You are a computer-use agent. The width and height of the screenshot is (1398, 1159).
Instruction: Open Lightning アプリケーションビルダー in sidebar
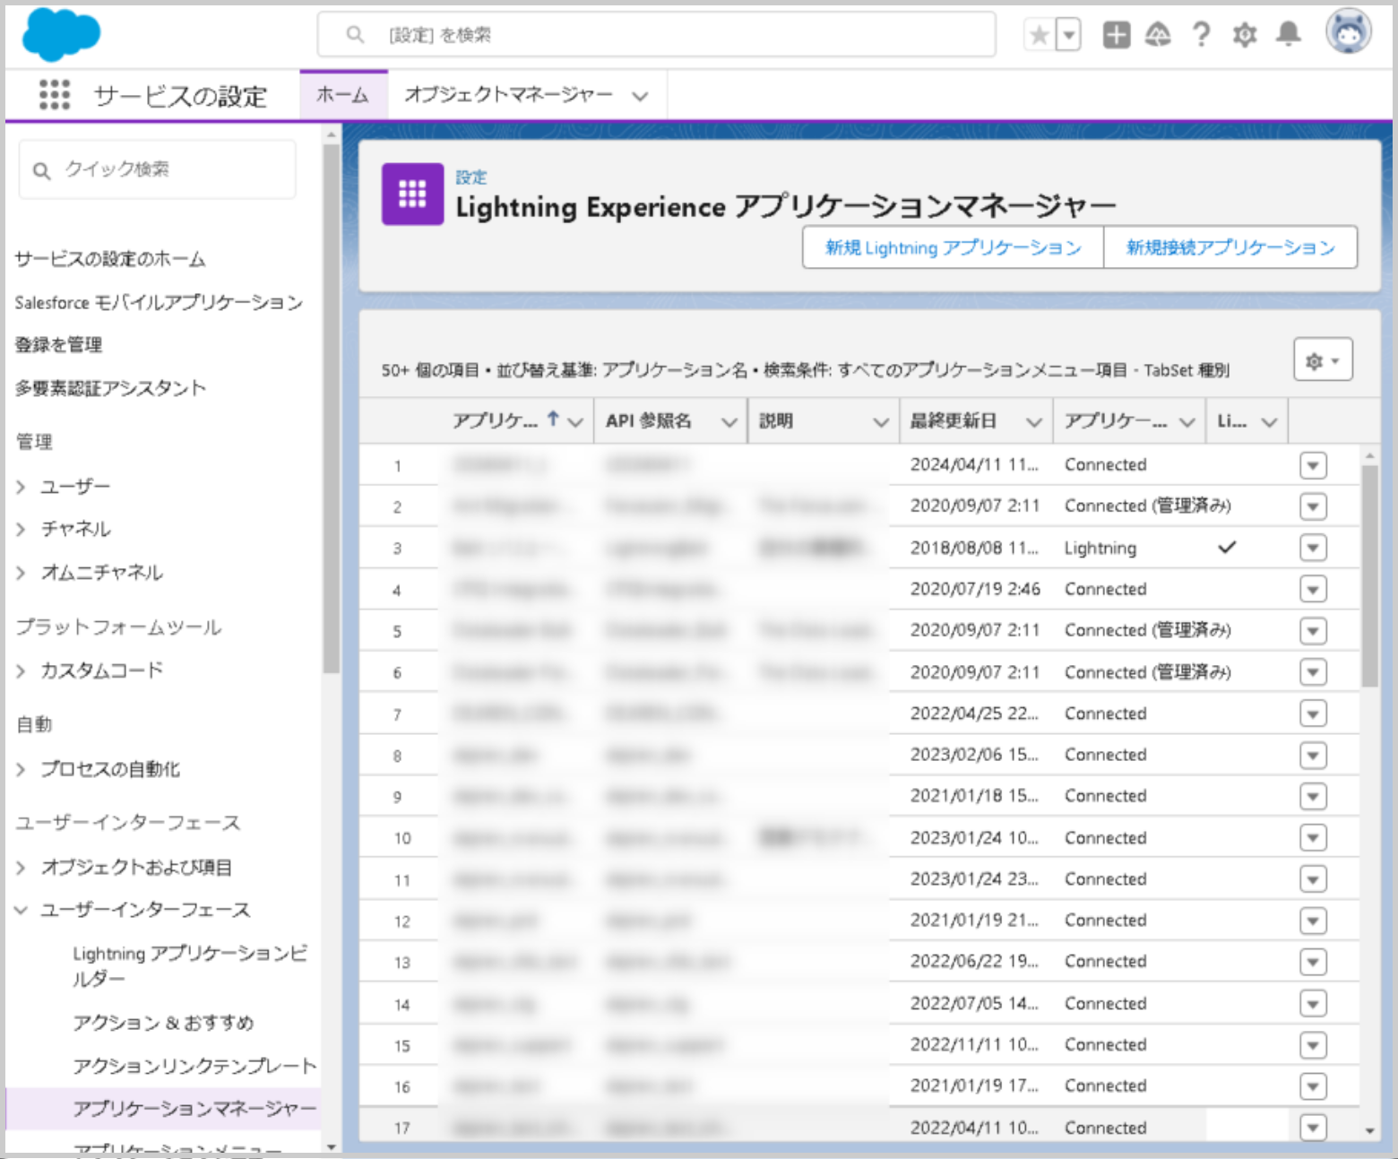coord(190,965)
